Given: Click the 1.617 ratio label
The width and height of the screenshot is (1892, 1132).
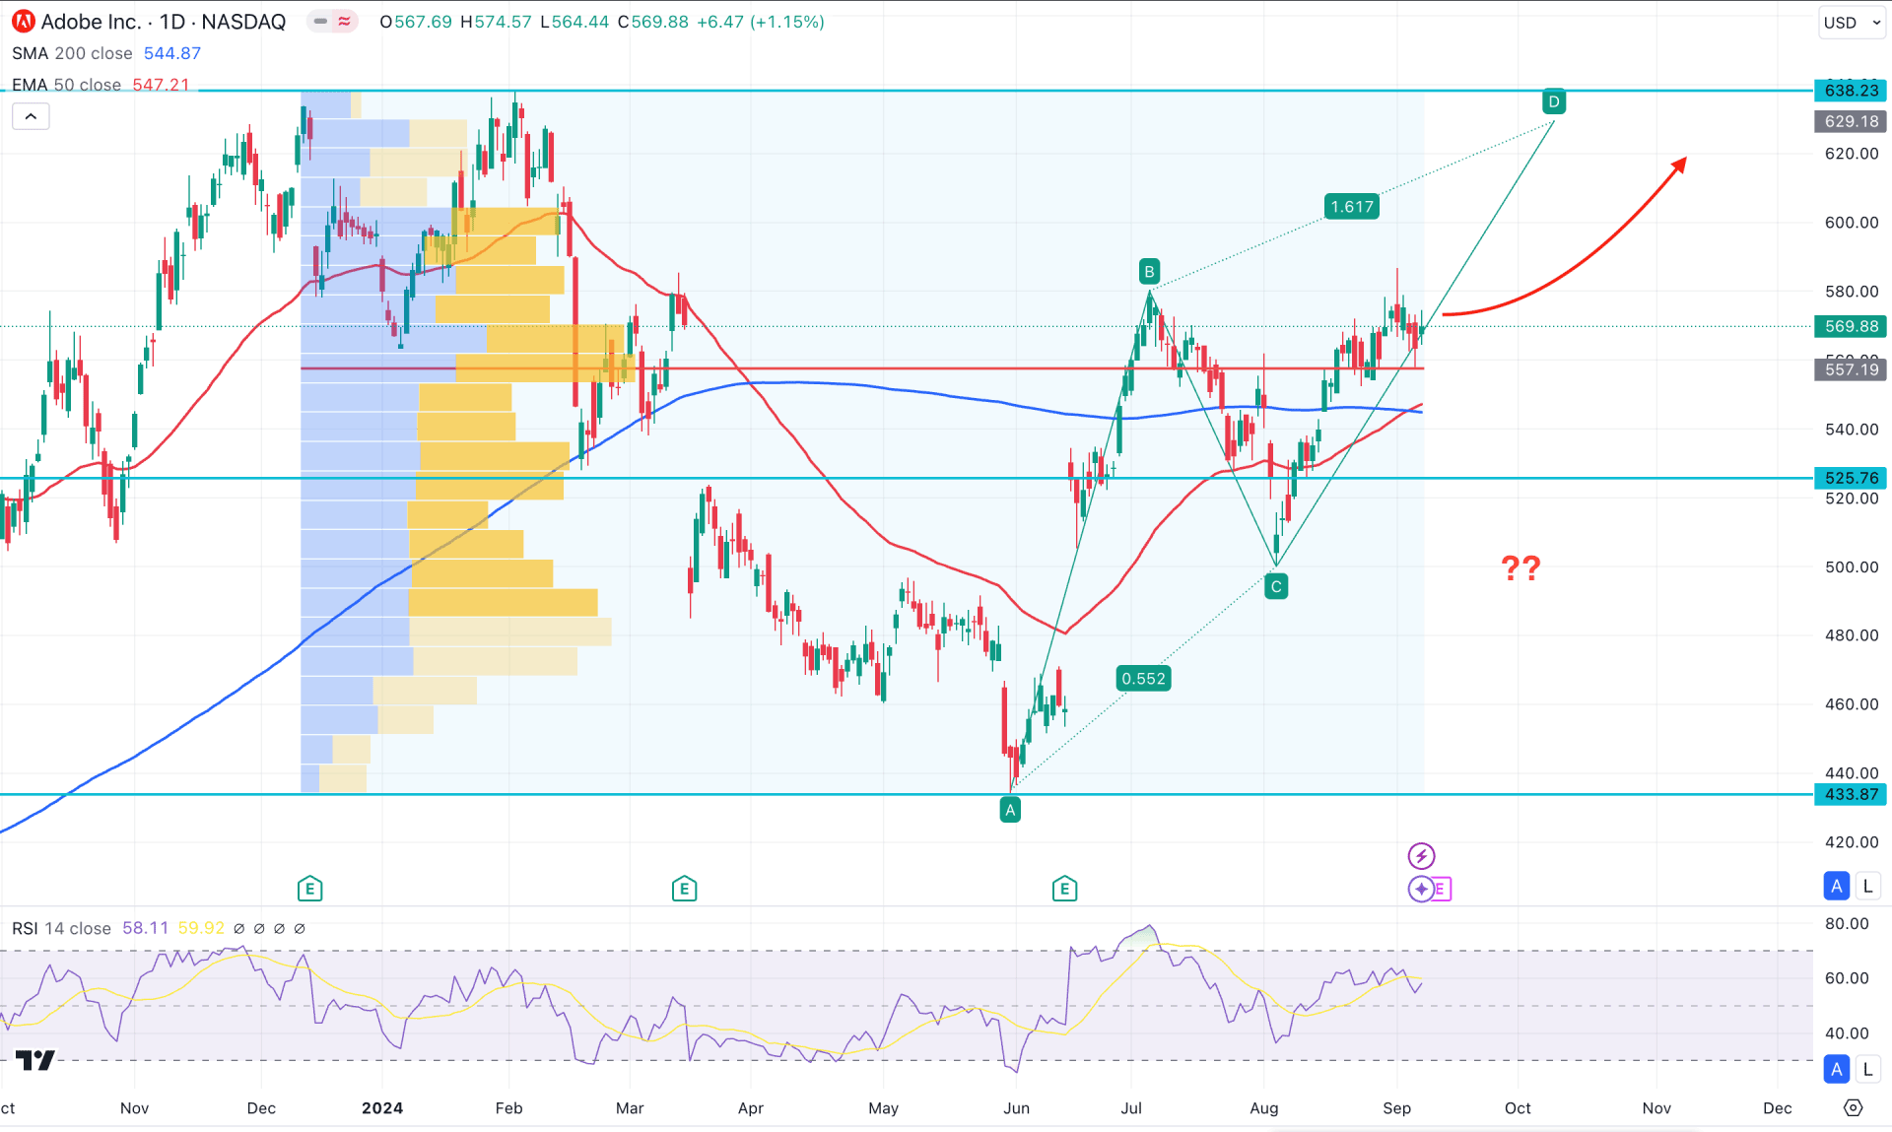Looking at the screenshot, I should [x=1351, y=207].
